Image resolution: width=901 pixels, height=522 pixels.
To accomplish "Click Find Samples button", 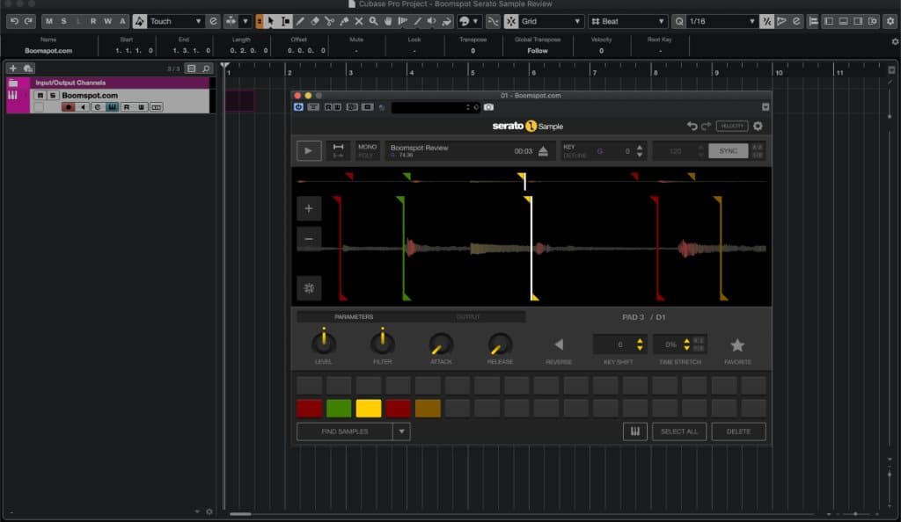I will pos(345,431).
